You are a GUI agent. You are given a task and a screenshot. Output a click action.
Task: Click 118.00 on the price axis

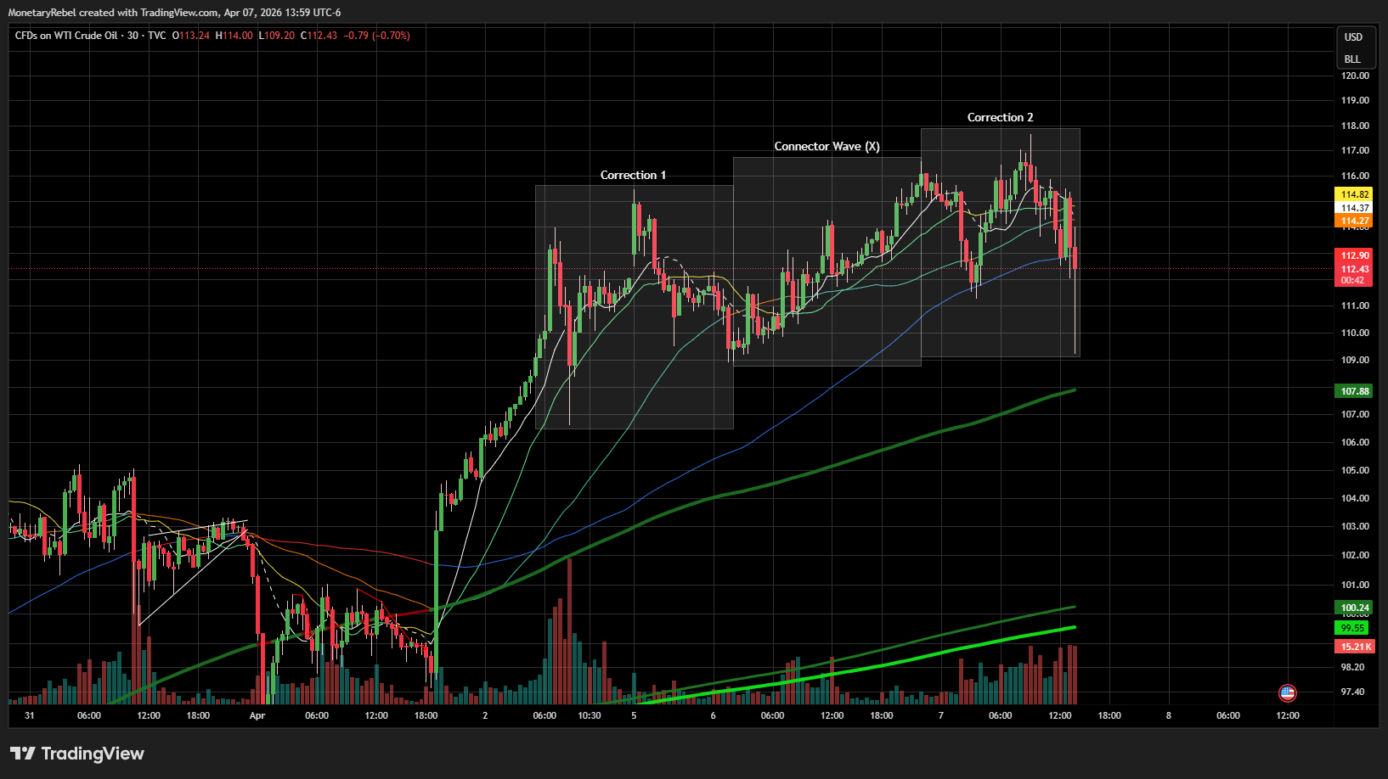click(x=1355, y=126)
